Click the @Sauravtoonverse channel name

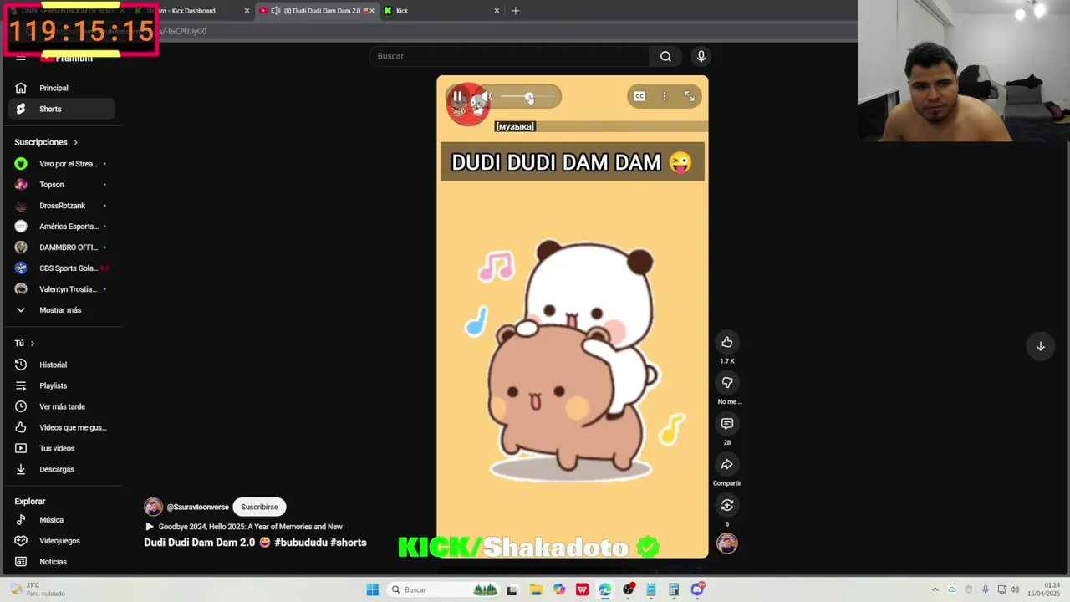pos(197,507)
